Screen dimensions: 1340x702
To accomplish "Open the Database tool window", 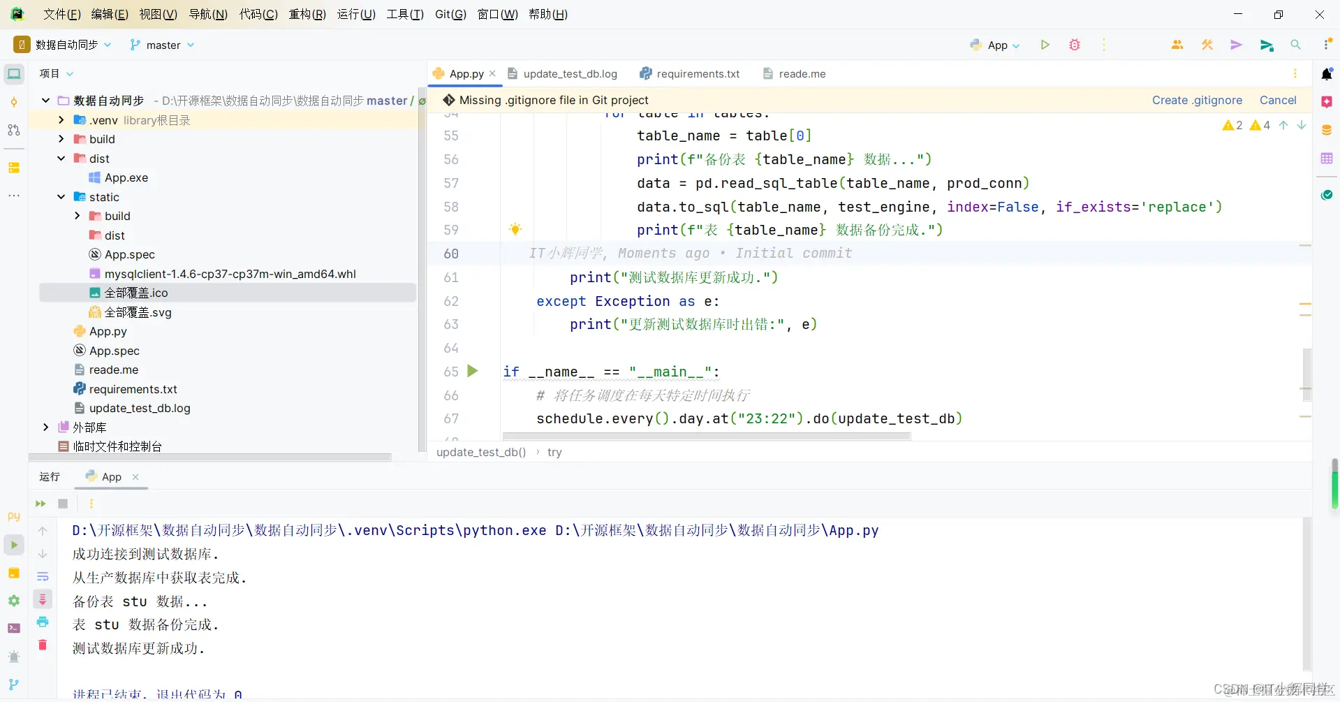I will (x=1327, y=130).
